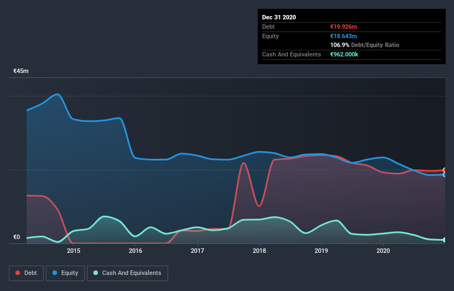454x291 pixels.
Task: Click the Dec 31 2020 tooltip heading
Action: click(x=279, y=17)
